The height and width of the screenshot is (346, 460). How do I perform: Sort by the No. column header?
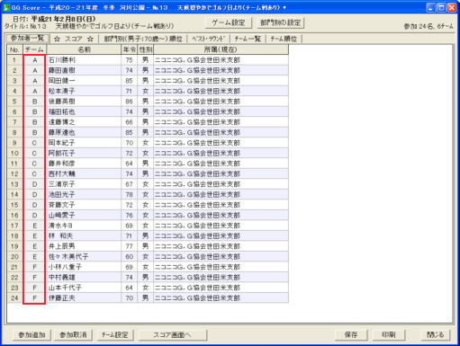click(14, 49)
